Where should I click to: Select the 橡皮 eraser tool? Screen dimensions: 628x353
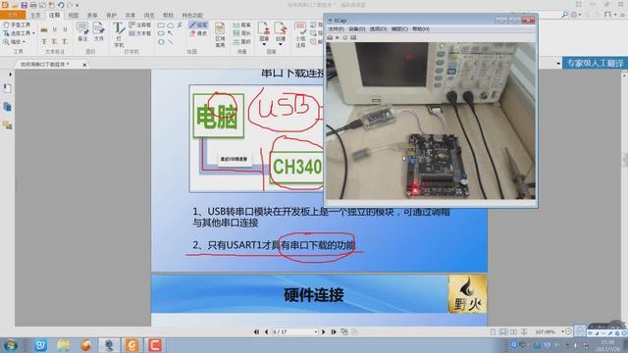198,33
